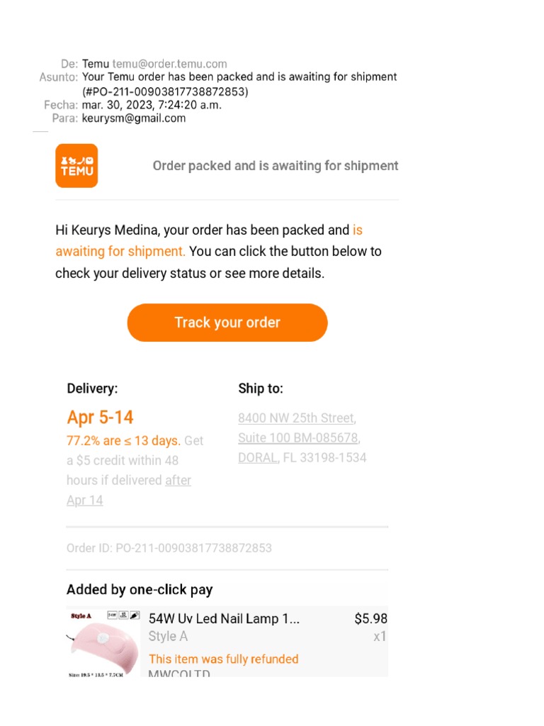The image size is (544, 726).
Task: Click the This item was fully refunded notice
Action: [223, 659]
